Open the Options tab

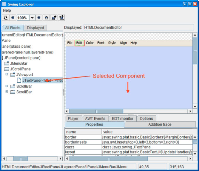146,119
